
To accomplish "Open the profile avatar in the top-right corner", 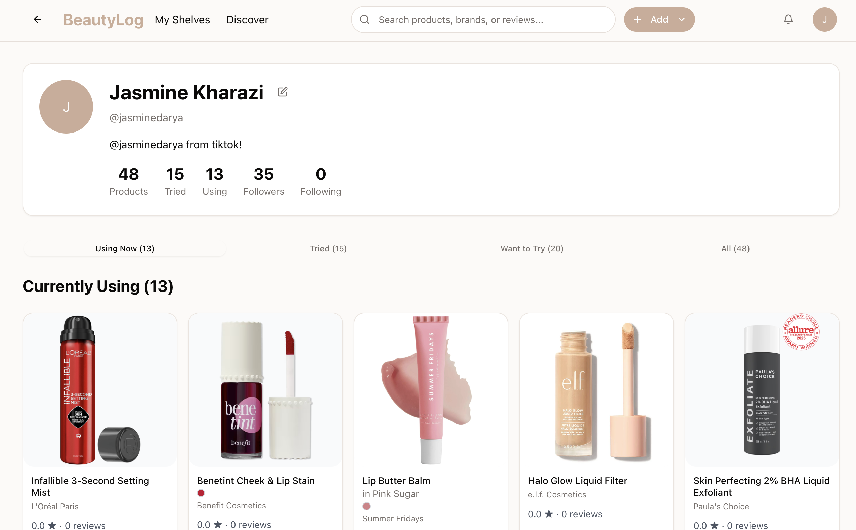I will [824, 19].
